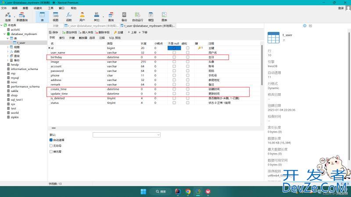Image resolution: width=351 pixels, height=197 pixels.
Task: Expand the 查询 queries tree node
Action: tap(7, 56)
